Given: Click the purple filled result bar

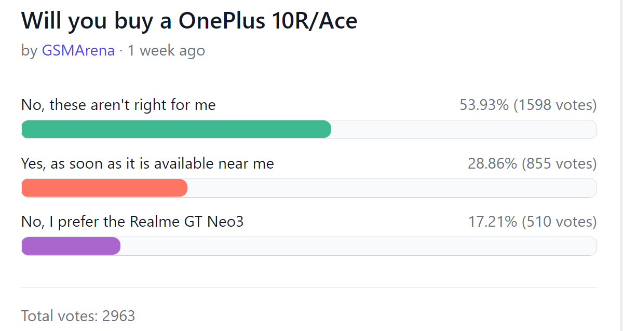Looking at the screenshot, I should click(x=71, y=246).
